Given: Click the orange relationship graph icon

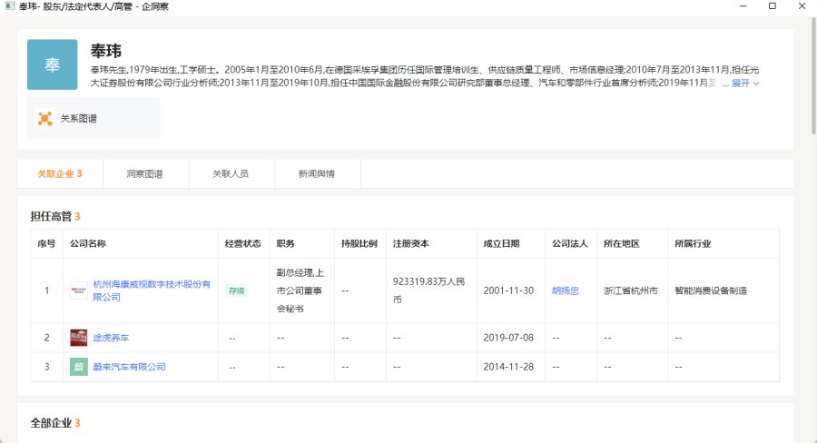Looking at the screenshot, I should [x=45, y=118].
